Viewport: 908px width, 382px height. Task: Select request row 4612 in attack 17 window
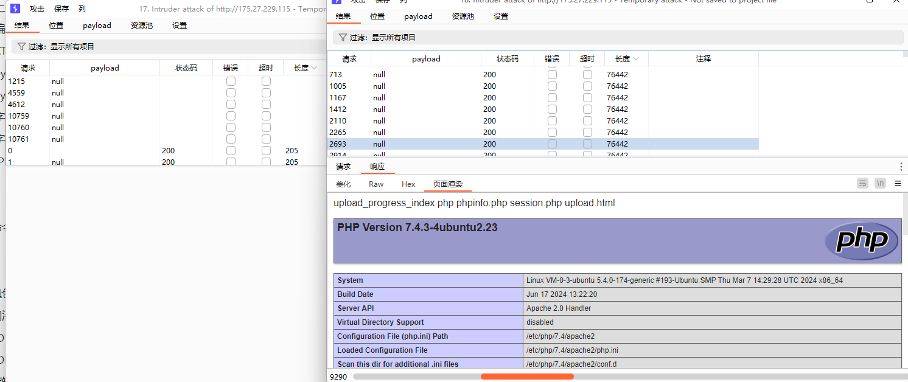point(166,104)
